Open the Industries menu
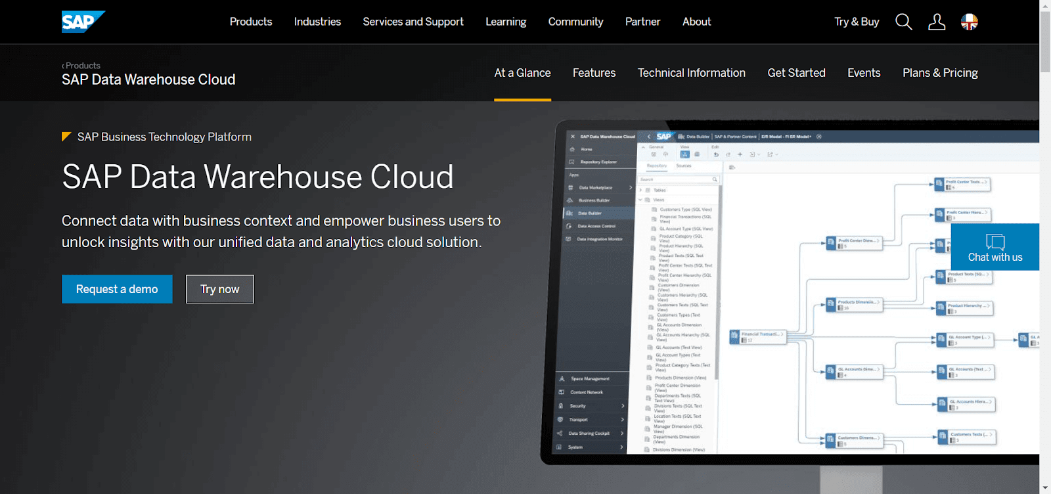 (317, 22)
